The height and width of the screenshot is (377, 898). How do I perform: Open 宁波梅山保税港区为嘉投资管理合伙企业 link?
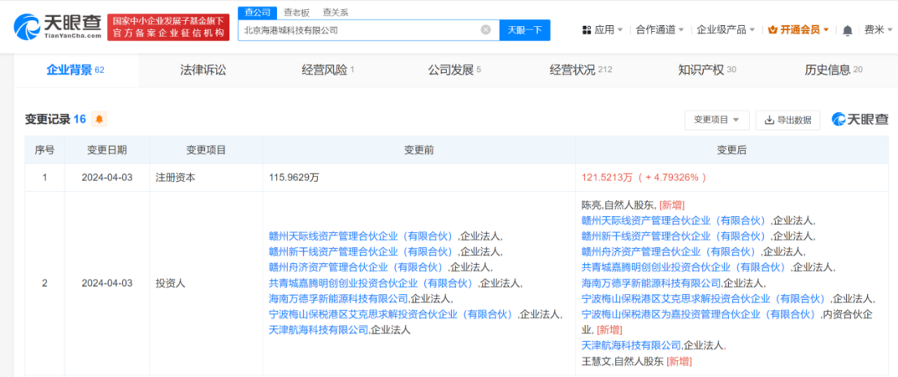(697, 314)
